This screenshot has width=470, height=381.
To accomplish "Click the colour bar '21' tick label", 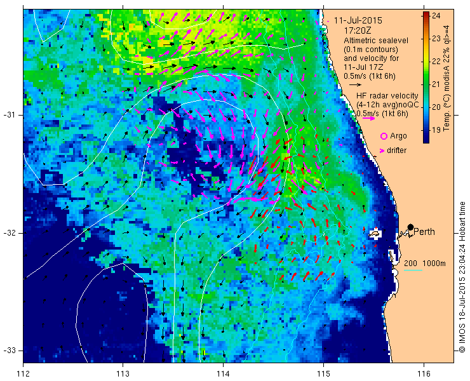I will (x=436, y=84).
